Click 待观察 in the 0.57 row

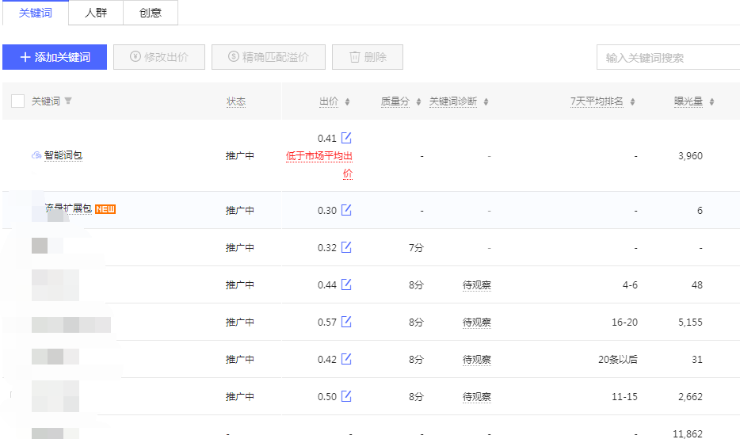pos(477,323)
